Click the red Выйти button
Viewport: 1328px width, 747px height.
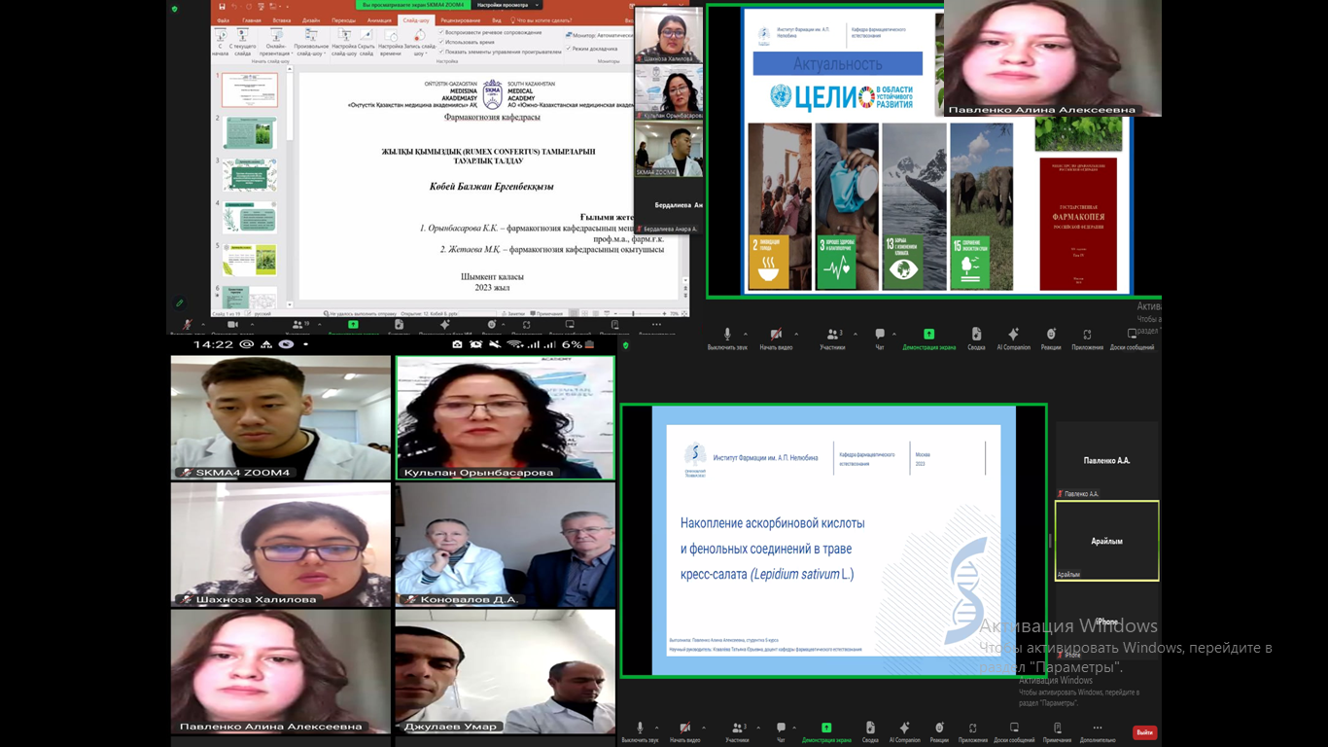coord(1144,732)
